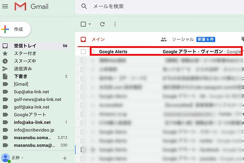This screenshot has width=244, height=163.
Task: Select the masanobu.soma@ label with 230
Action: 35,145
